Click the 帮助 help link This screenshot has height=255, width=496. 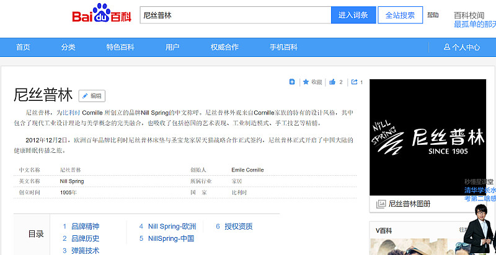(433, 15)
